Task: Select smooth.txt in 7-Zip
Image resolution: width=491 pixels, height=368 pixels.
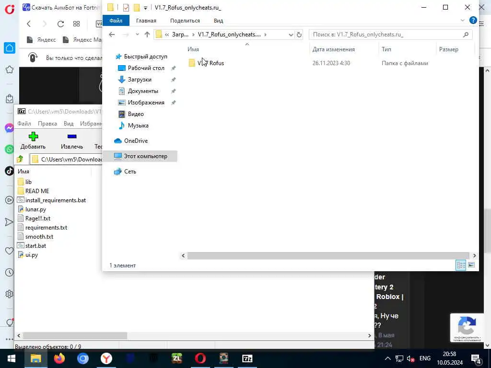Action: coord(35,237)
